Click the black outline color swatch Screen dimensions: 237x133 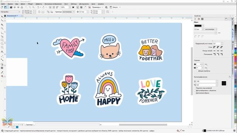[198, 25]
